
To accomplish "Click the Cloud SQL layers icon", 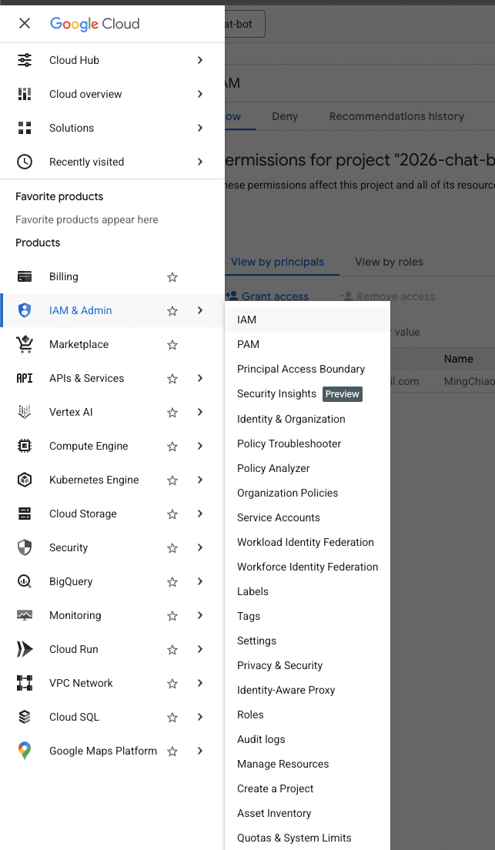I will (25, 718).
